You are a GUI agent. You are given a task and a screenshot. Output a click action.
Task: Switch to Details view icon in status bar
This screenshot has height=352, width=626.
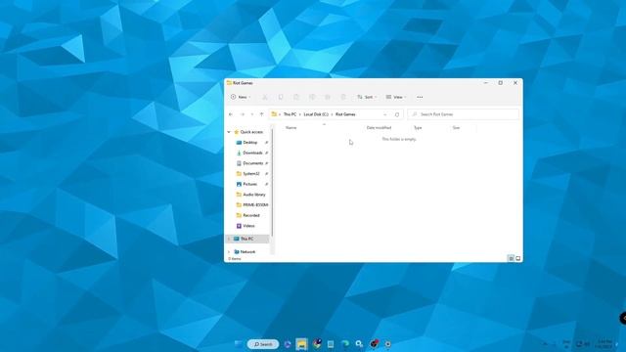point(511,258)
